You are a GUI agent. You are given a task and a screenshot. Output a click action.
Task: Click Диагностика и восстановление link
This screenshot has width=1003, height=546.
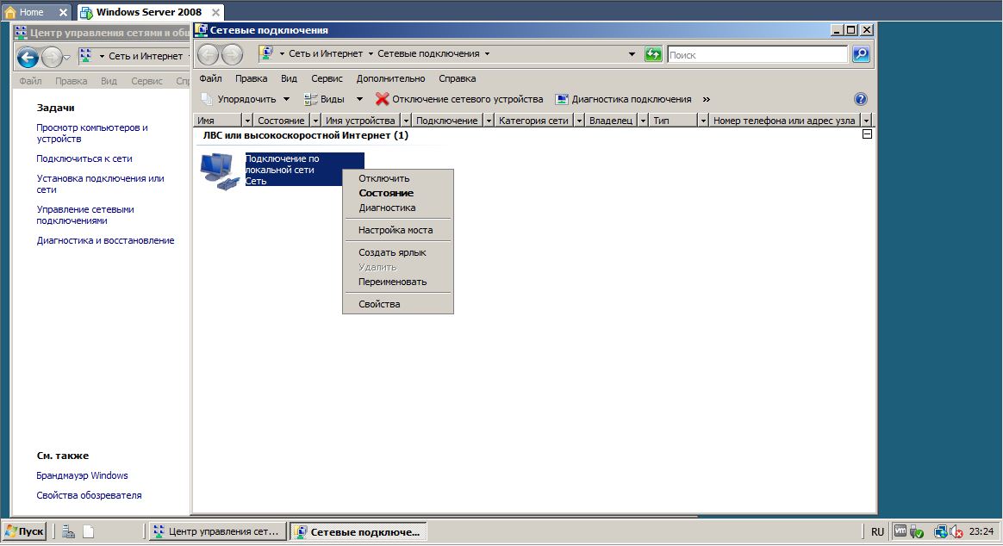coord(105,240)
